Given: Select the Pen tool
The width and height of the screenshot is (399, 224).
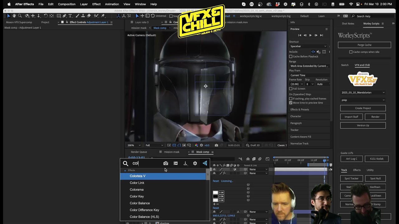Looking at the screenshot, I should tap(65, 16).
